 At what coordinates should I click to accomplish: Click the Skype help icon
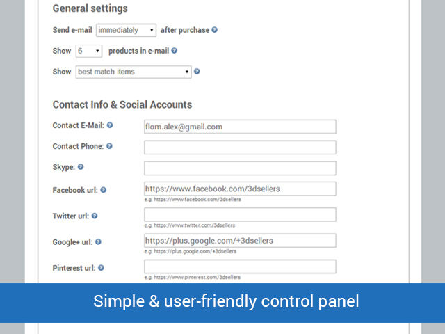point(81,168)
